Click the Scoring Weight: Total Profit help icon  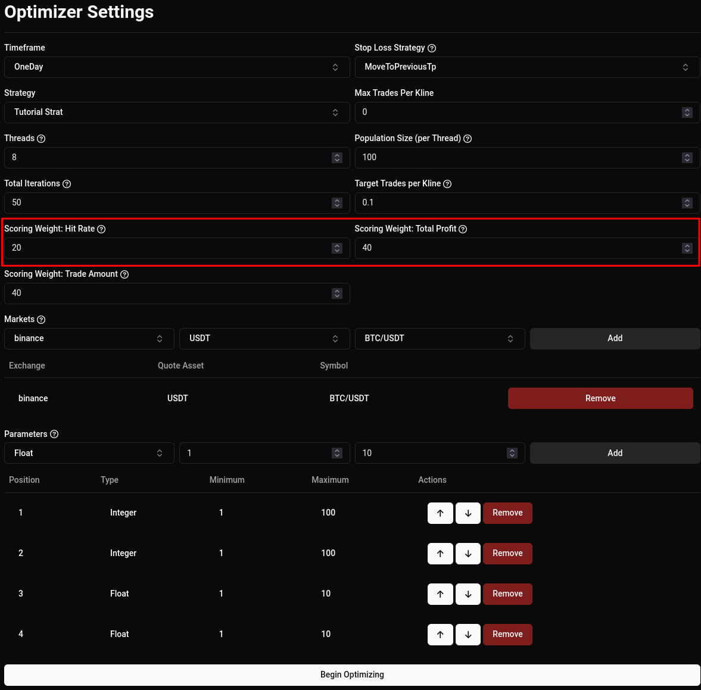(463, 229)
